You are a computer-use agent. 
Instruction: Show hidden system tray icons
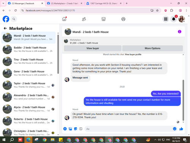click(155, 140)
